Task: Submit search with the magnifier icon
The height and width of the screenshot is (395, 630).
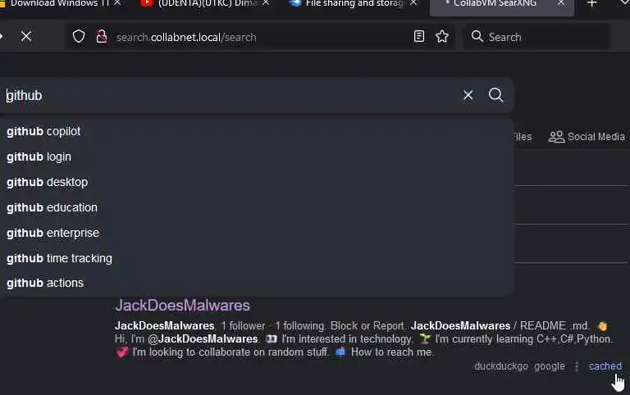Action: [x=495, y=95]
